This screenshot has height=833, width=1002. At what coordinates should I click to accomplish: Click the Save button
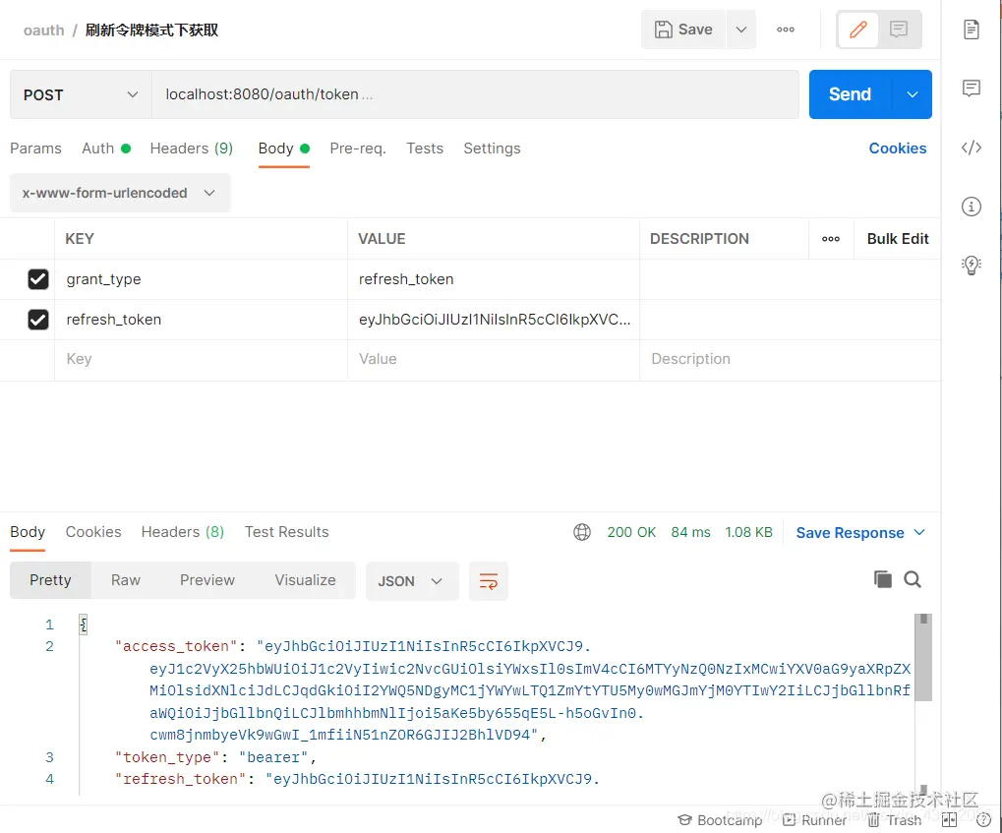[683, 30]
